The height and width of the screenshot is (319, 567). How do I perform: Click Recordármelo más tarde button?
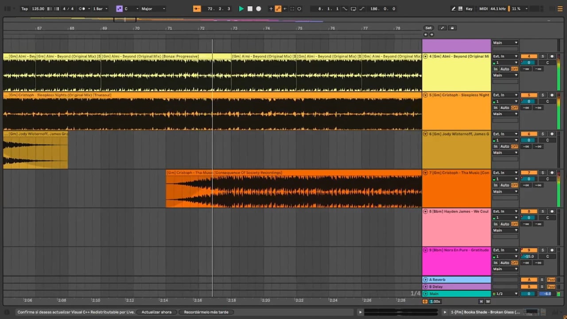click(206, 312)
